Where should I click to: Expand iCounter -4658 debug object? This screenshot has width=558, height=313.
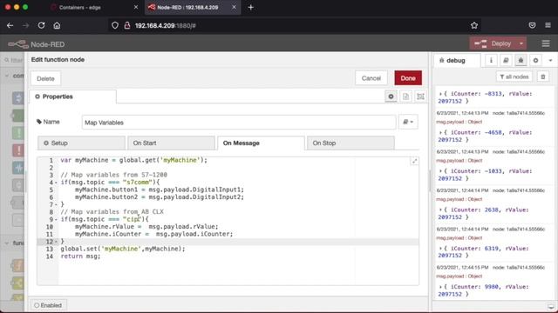[440, 133]
